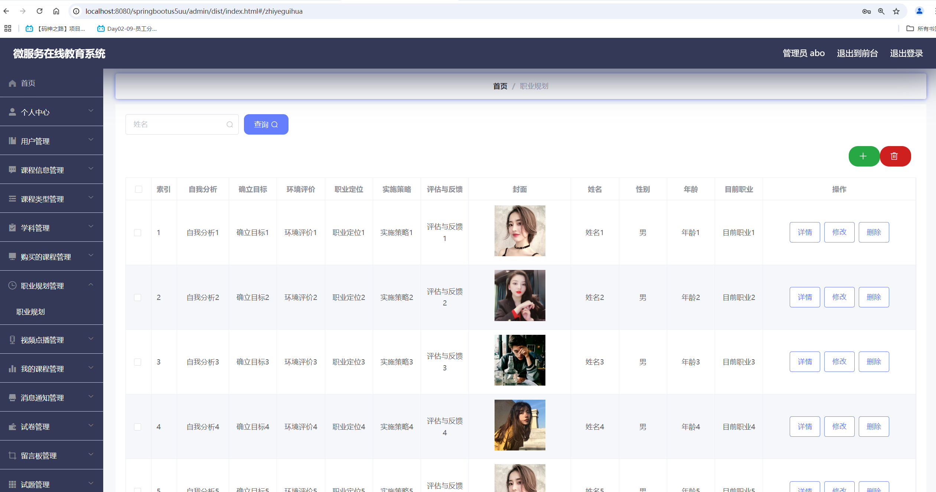Reload the page with browser refresh icon
Viewport: 936px width, 492px height.
coord(39,11)
